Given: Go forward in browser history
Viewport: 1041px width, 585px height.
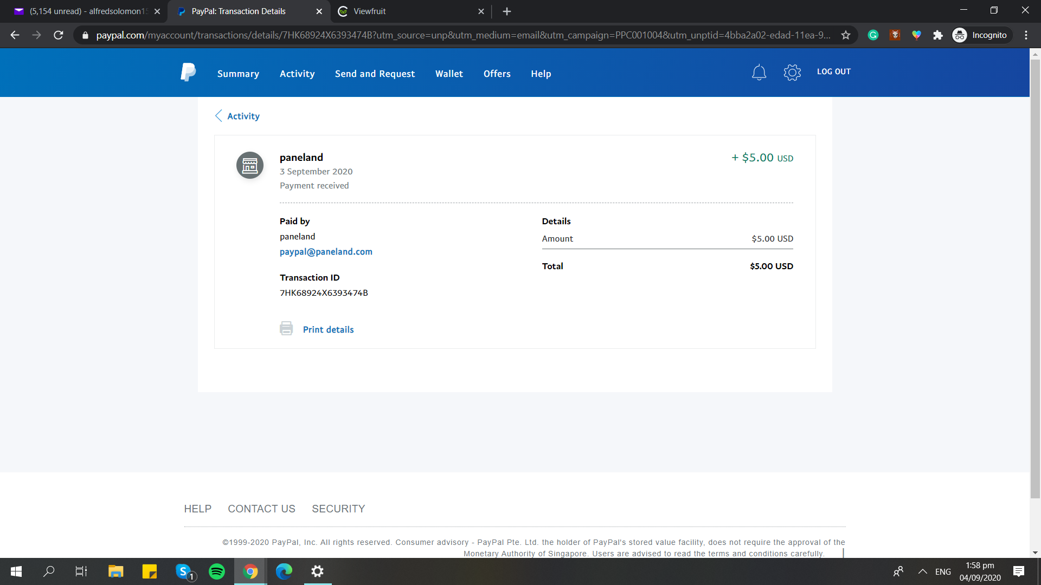Looking at the screenshot, I should point(37,35).
